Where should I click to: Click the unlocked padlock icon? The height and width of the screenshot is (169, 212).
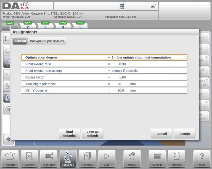point(153,6)
